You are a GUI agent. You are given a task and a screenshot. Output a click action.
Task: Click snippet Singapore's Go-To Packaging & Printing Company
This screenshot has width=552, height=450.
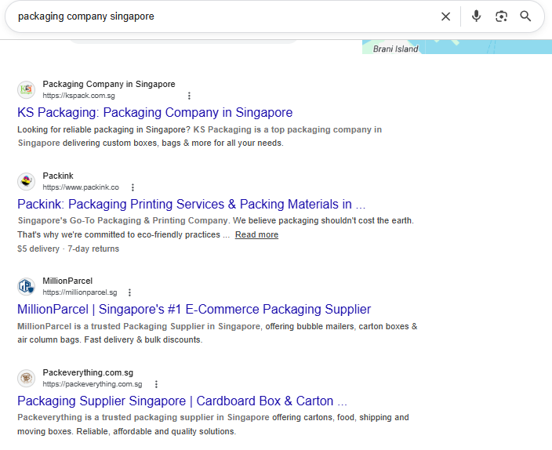point(216,228)
